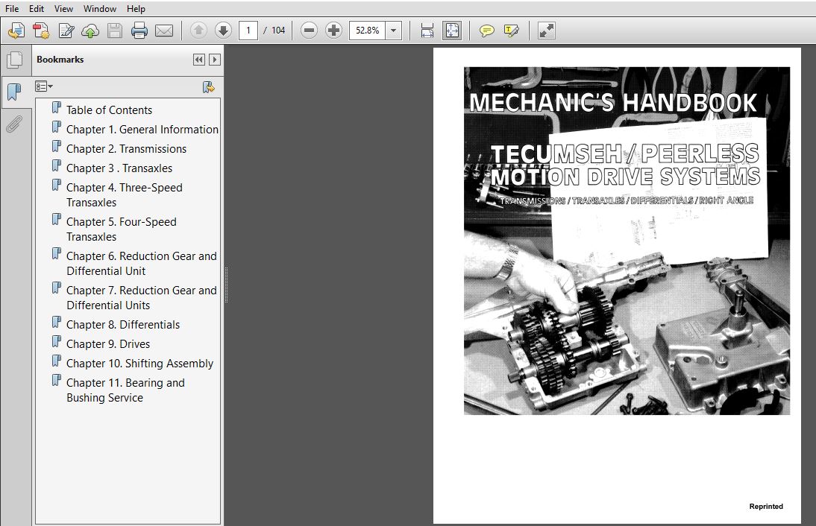Click the New Bookmark icon

(208, 87)
